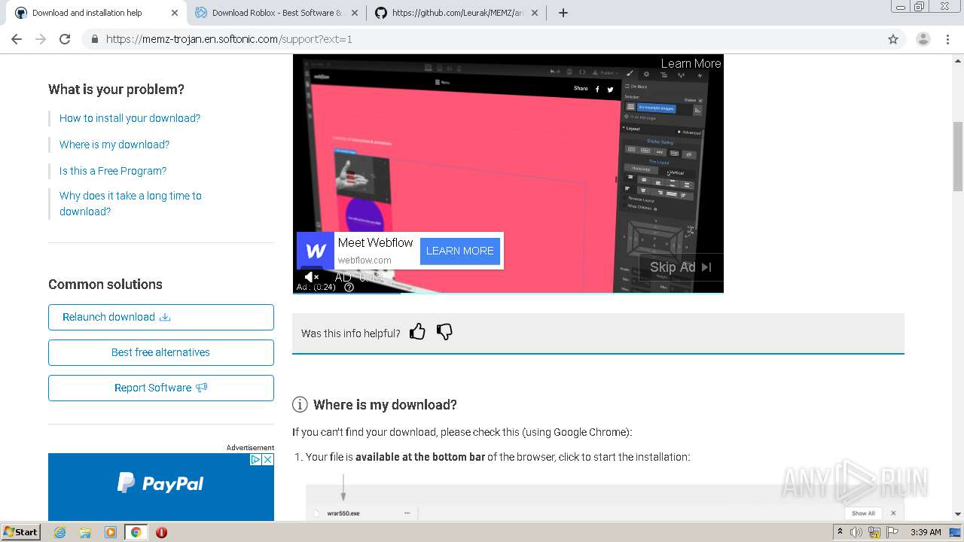Give thumbs down for helpful info
This screenshot has width=964, height=542.
444,332
